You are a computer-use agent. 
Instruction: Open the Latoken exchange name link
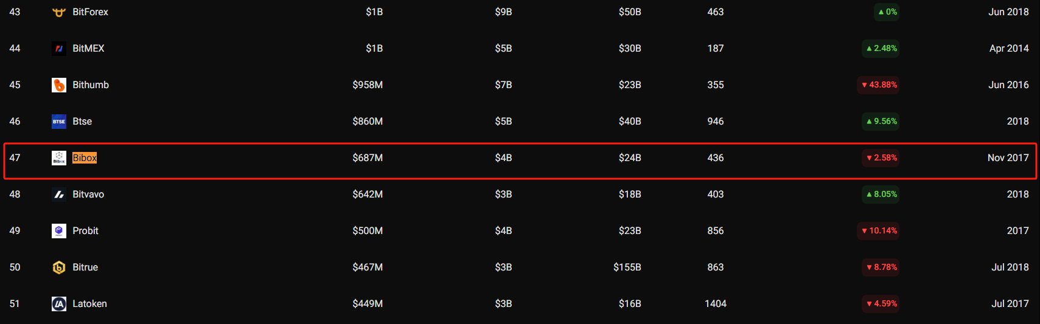click(x=89, y=304)
